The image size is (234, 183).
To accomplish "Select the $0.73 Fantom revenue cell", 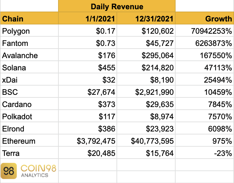I will 87,43.
